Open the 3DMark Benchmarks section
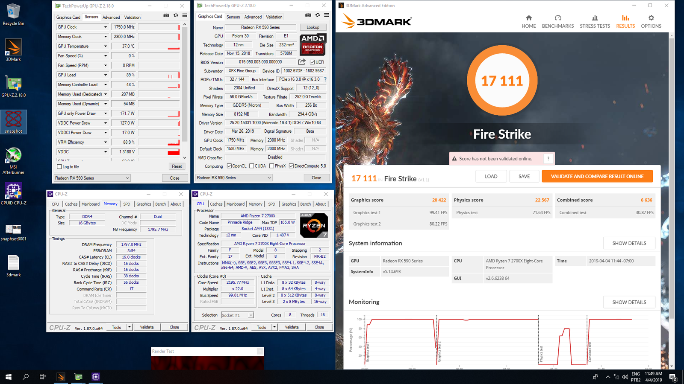The width and height of the screenshot is (684, 384). click(557, 21)
